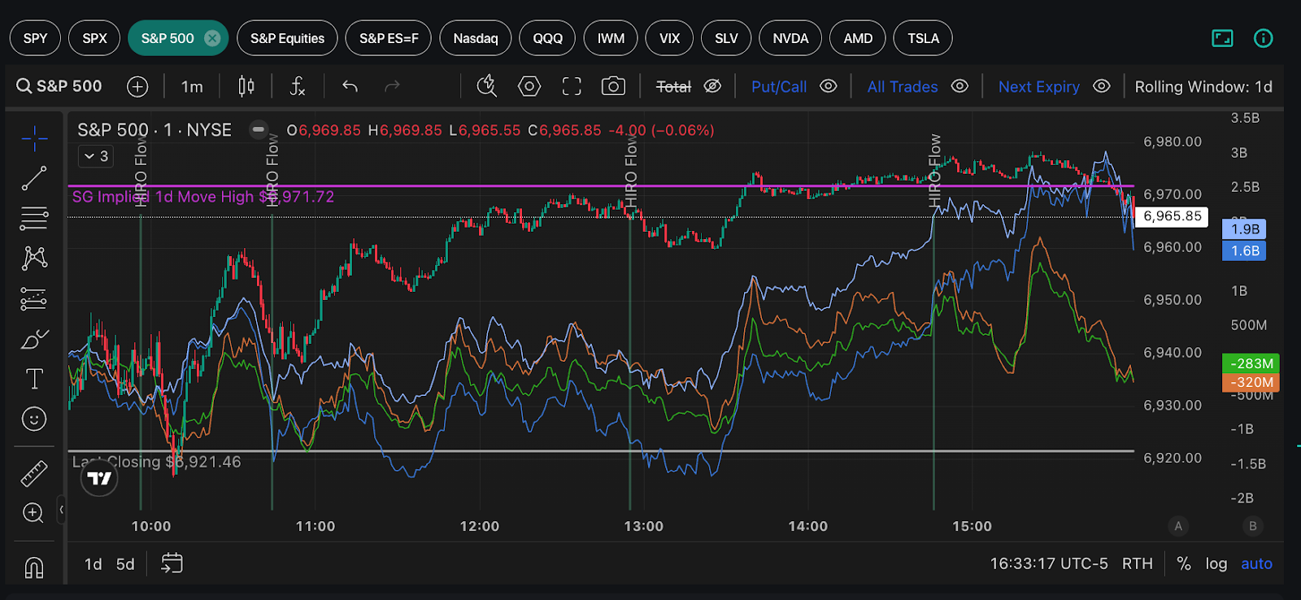Switch to the AMD tab
Viewport: 1301px width, 600px height.
point(858,38)
